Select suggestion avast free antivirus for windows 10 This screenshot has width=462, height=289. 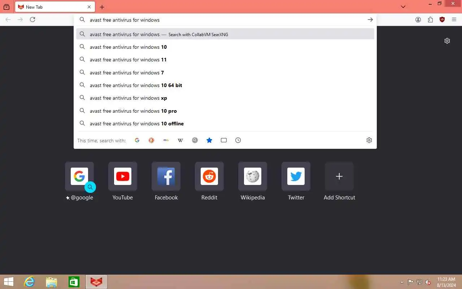[x=225, y=47]
